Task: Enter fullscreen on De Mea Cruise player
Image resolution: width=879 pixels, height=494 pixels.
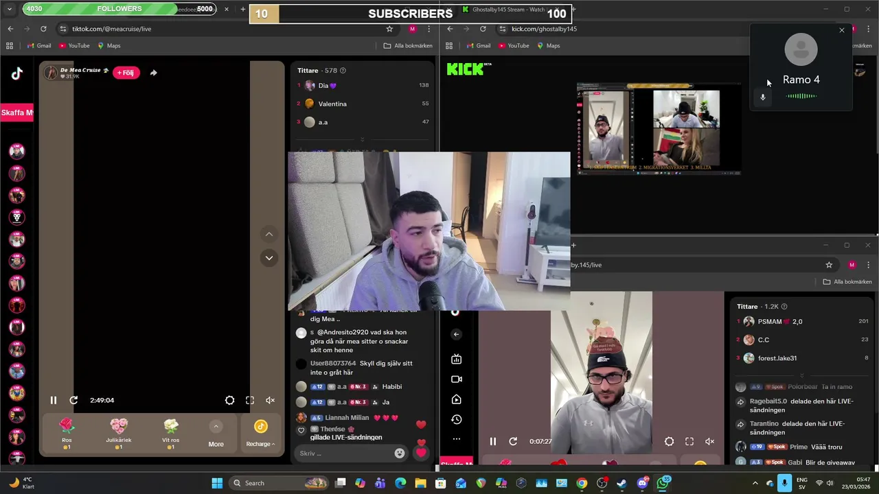Action: click(x=250, y=400)
